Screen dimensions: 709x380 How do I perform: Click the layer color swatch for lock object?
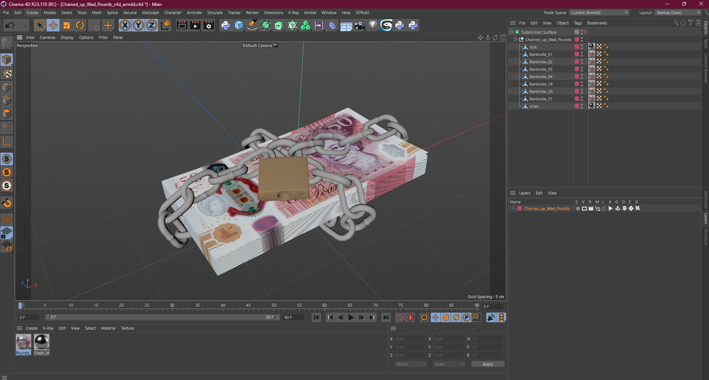click(x=577, y=47)
